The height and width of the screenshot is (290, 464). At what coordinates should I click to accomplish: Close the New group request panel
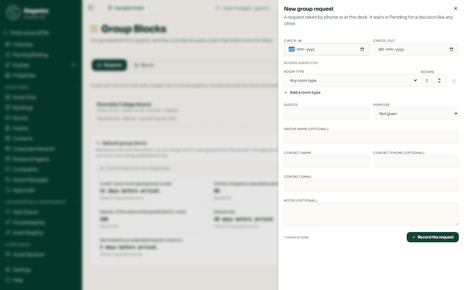[x=455, y=8]
